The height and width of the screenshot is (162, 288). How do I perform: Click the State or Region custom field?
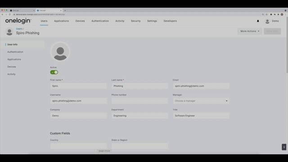tap(139, 146)
